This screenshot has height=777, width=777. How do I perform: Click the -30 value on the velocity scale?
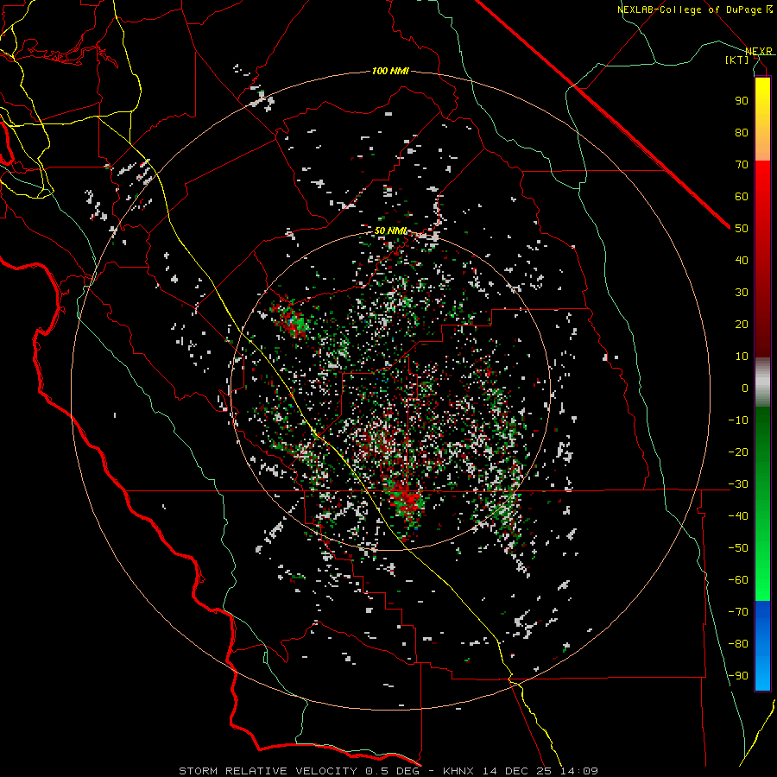tap(738, 484)
